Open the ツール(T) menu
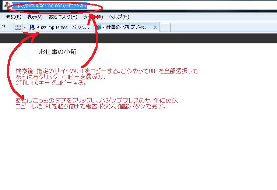Image resolution: width=277 pixels, height=190 pixels. [93, 17]
